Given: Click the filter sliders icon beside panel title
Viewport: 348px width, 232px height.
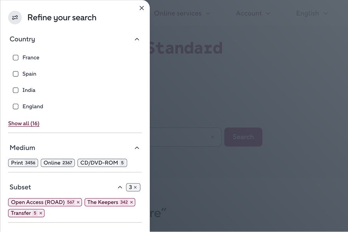Looking at the screenshot, I should [15, 17].
